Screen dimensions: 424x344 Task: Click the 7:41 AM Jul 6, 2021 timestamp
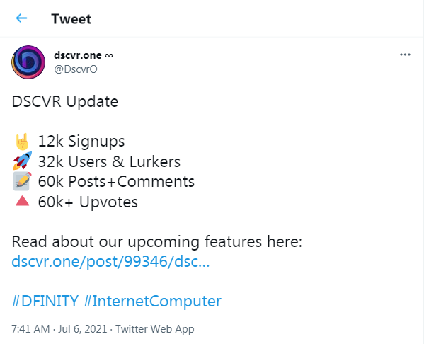coord(59,329)
